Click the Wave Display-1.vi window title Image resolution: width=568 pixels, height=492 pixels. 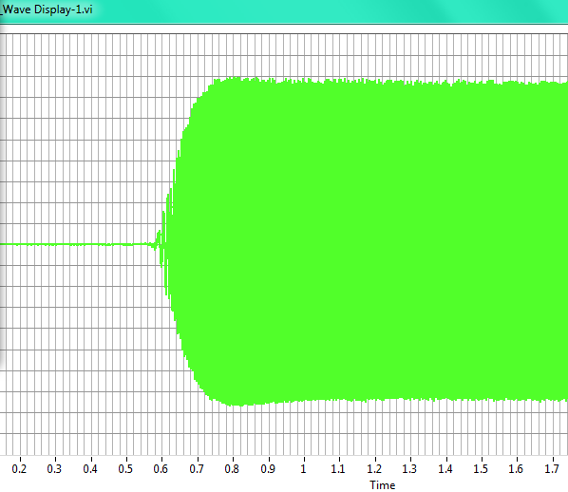pyautogui.click(x=47, y=9)
